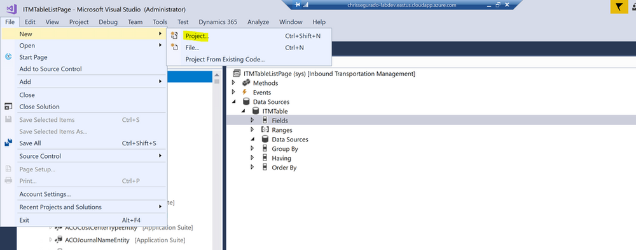
Task: Click the left panel vertical scrollbar
Action: 217,161
